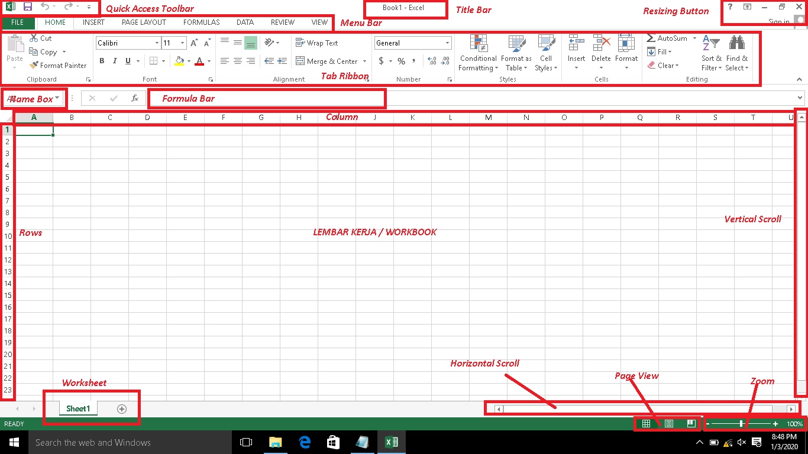The width and height of the screenshot is (808, 454).
Task: Decrease decimal places
Action: point(445,61)
